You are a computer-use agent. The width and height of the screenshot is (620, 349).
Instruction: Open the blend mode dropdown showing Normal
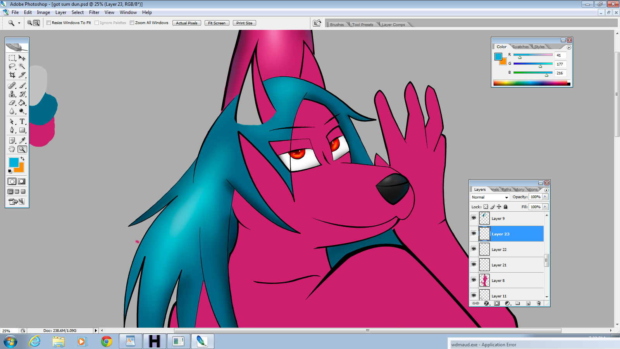coord(490,197)
